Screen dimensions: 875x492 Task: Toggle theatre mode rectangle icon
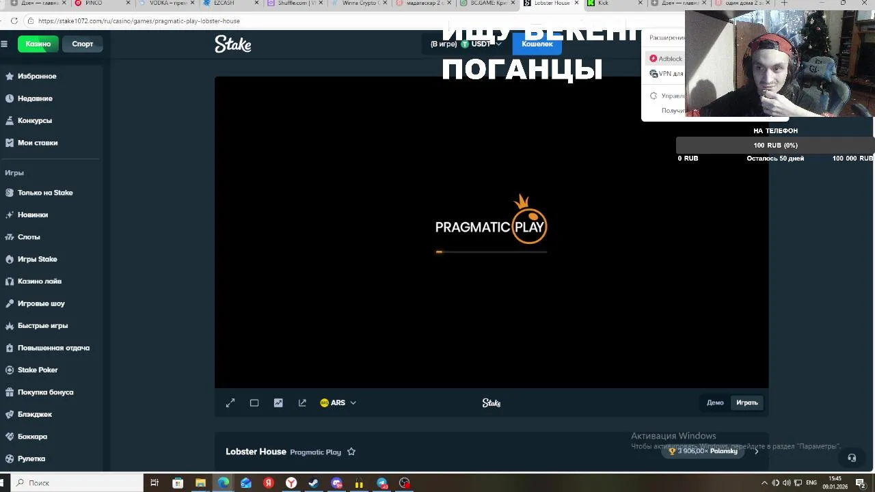click(x=254, y=403)
